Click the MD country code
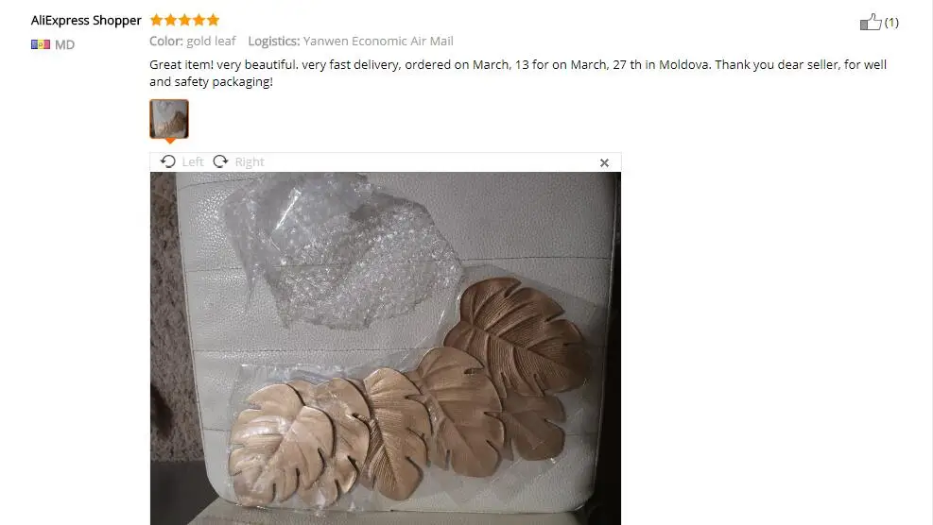 [x=64, y=44]
